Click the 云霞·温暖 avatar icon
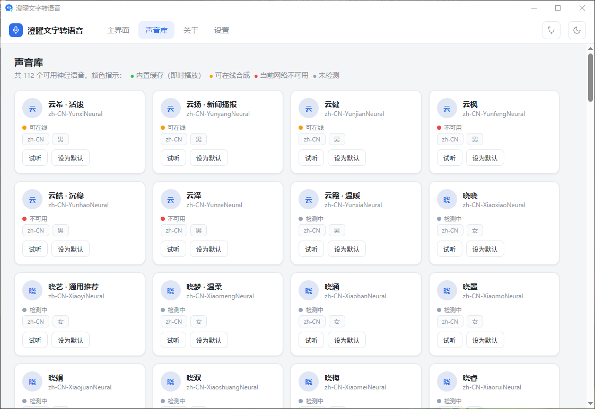This screenshot has width=595, height=409. click(309, 200)
